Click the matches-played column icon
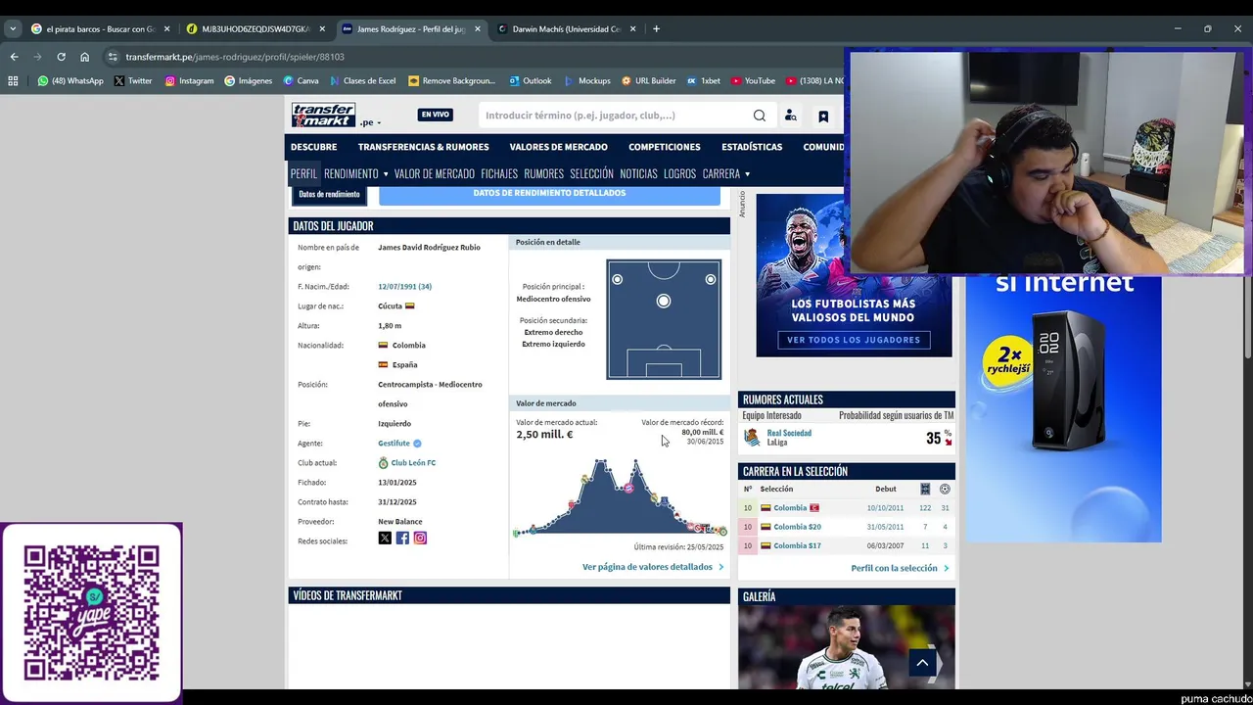Viewport: 1253px width, 705px height. point(925,489)
